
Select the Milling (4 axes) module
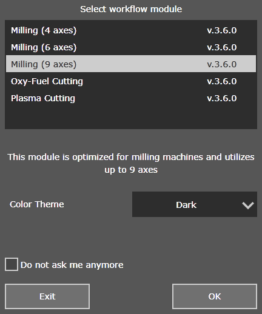coord(131,30)
